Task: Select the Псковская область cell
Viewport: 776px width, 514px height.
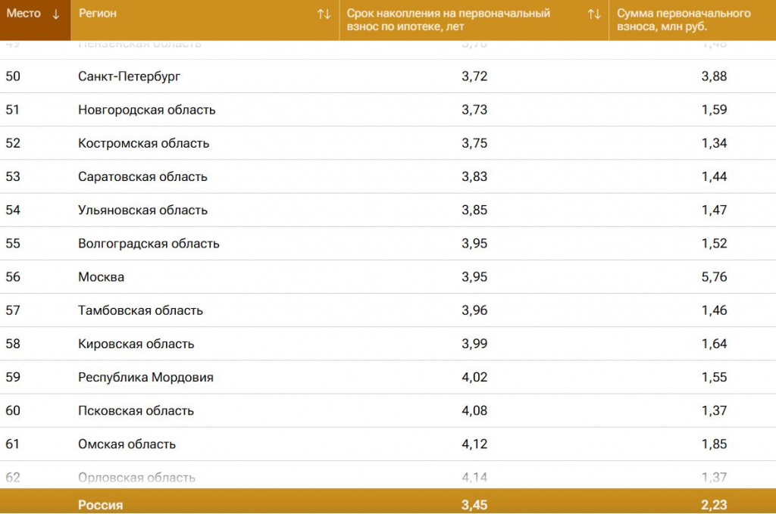Action: (136, 410)
